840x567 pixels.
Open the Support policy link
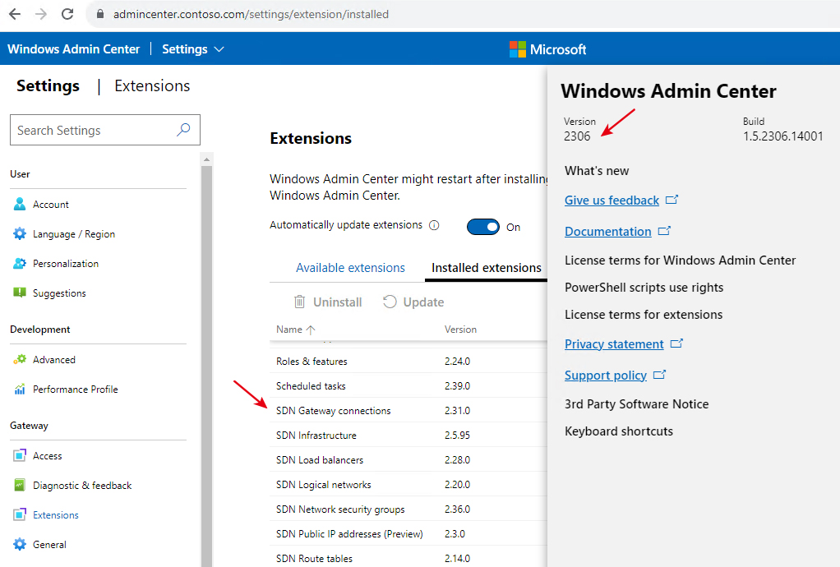tap(606, 376)
